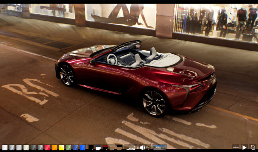Start the animation with the play button

(245, 147)
